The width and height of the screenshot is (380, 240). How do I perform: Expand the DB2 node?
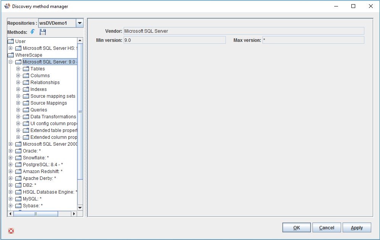pos(10,185)
